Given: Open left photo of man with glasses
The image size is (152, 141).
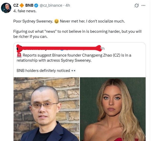Looking at the screenshot, I should click(x=46, y=109).
